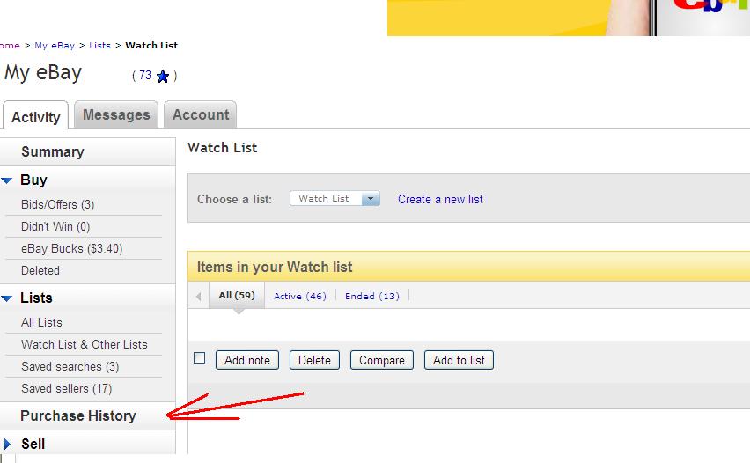Screen dimensions: 750x463
Task: Go to Home breadcrumb link
Action: point(10,46)
